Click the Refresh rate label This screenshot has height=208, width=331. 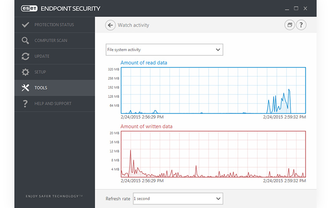click(118, 199)
